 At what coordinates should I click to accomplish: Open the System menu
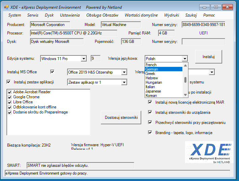14,15
